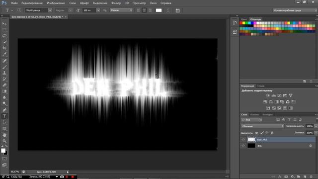Select the Path Selection tool
The height and width of the screenshot is (179, 318).
click(x=4, y=122)
